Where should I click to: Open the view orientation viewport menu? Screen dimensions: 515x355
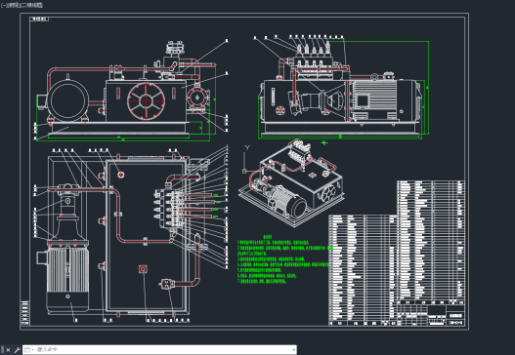(13, 5)
